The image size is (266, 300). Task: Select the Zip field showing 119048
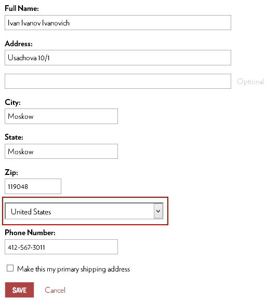33,186
